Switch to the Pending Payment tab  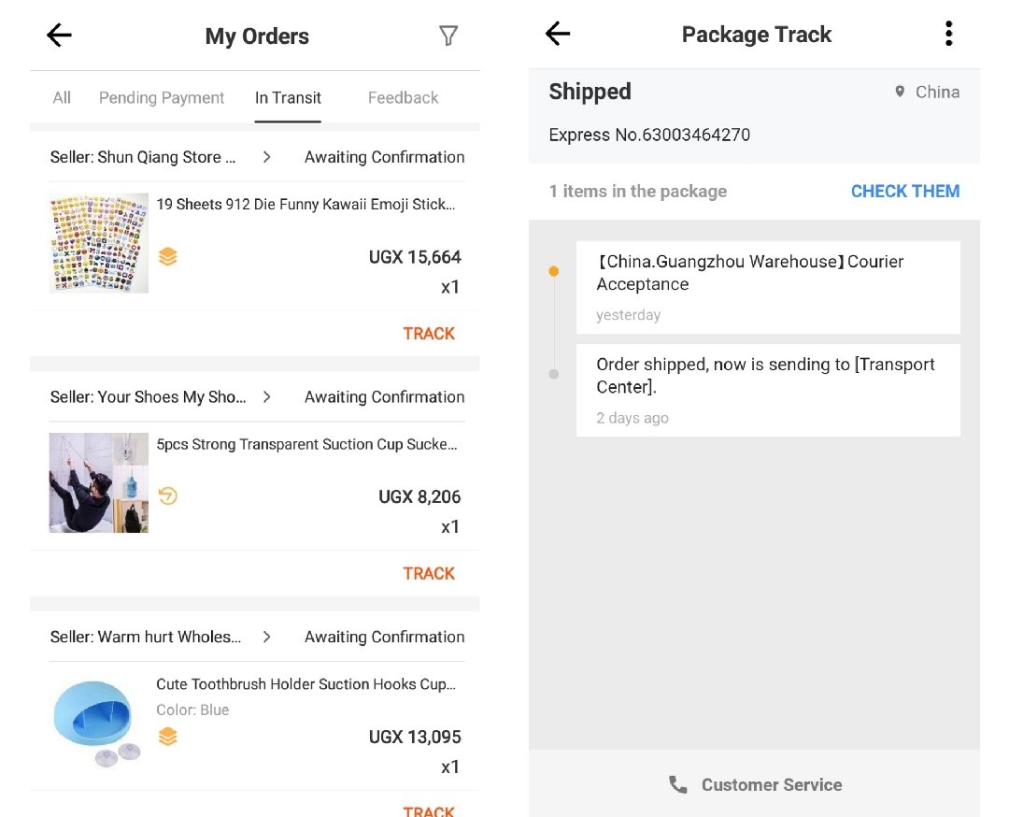[x=162, y=98]
